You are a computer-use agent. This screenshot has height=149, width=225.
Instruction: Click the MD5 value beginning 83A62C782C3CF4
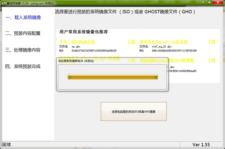[x=94, y=51]
